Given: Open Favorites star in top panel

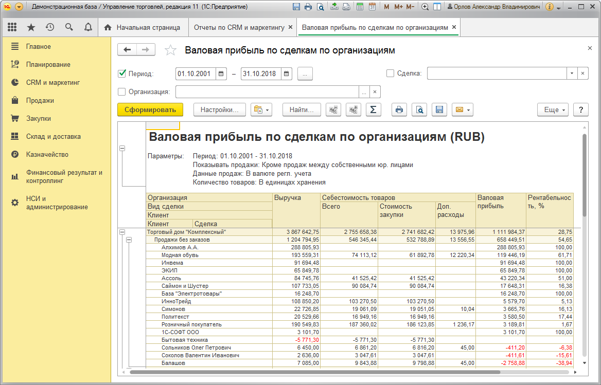Looking at the screenshot, I should pos(31,27).
